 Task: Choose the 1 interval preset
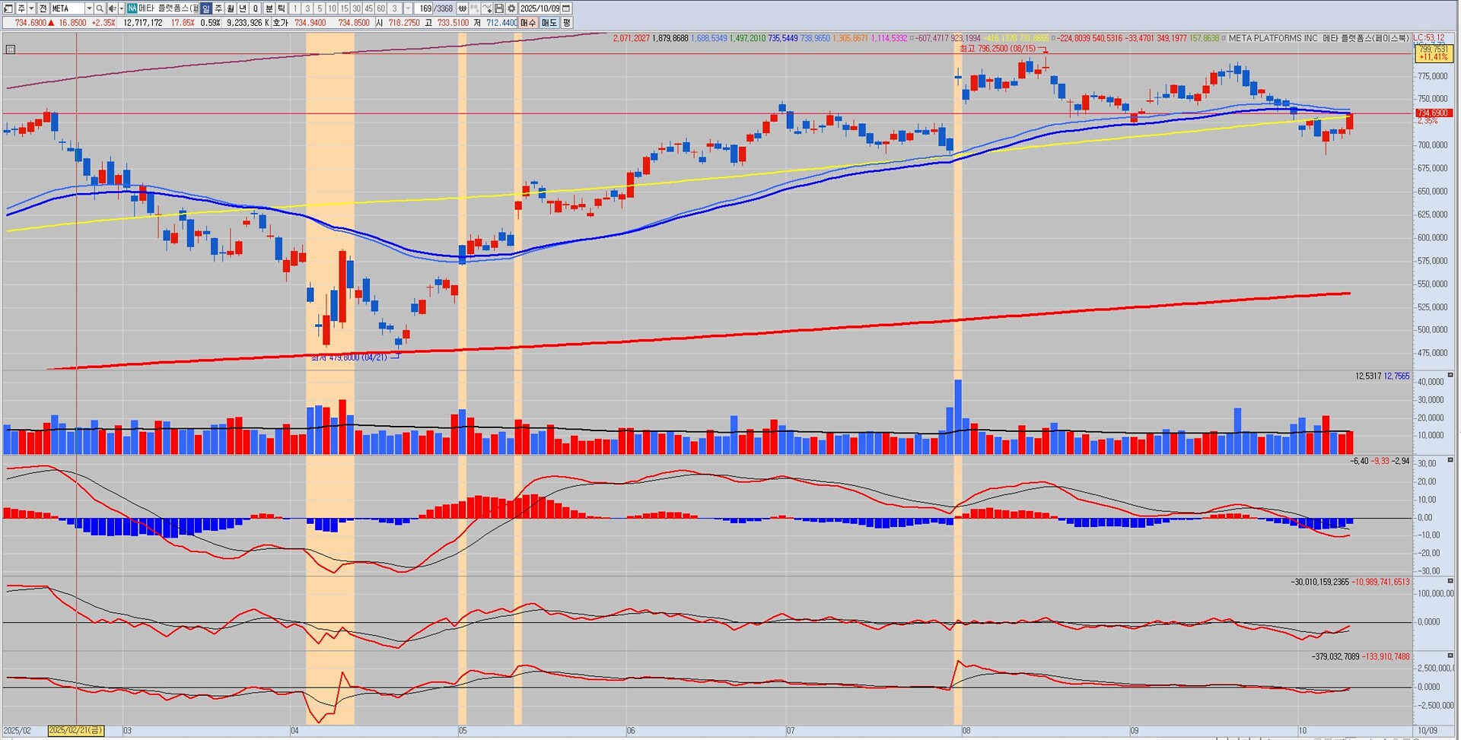(294, 8)
